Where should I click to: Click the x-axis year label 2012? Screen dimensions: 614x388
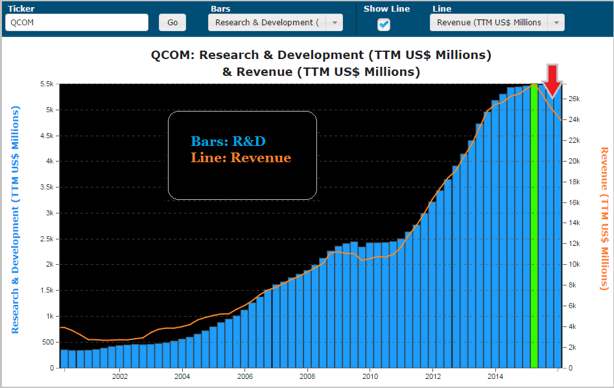[432, 376]
